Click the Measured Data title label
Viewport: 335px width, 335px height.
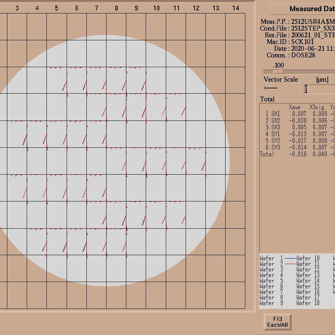click(312, 9)
